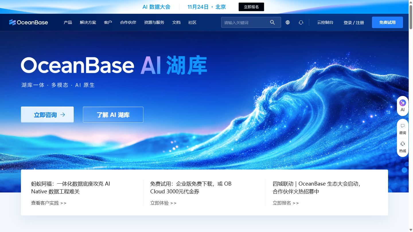Open 立即报名 link in bottom card
Screen dimensions: 413x232
coord(286,203)
